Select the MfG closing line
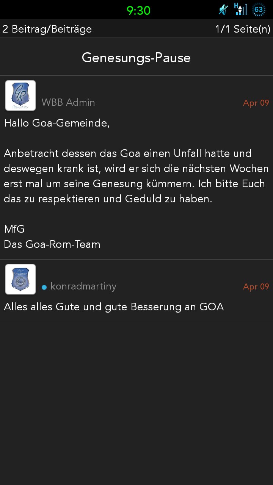Image resolution: width=273 pixels, height=485 pixels. point(14,229)
